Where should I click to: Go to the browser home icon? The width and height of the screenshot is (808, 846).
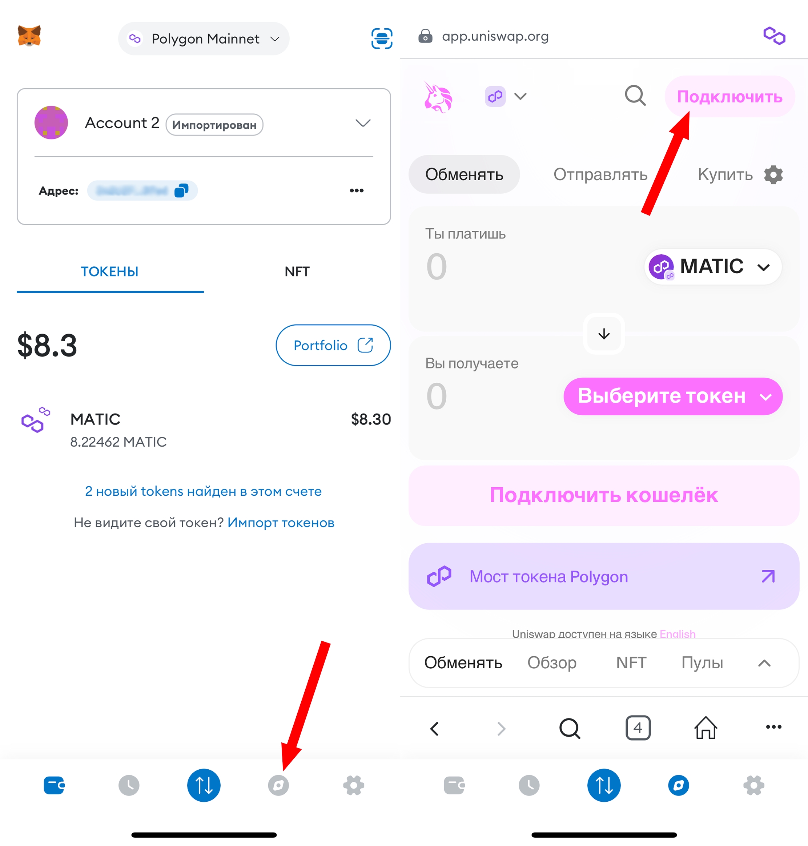click(706, 728)
